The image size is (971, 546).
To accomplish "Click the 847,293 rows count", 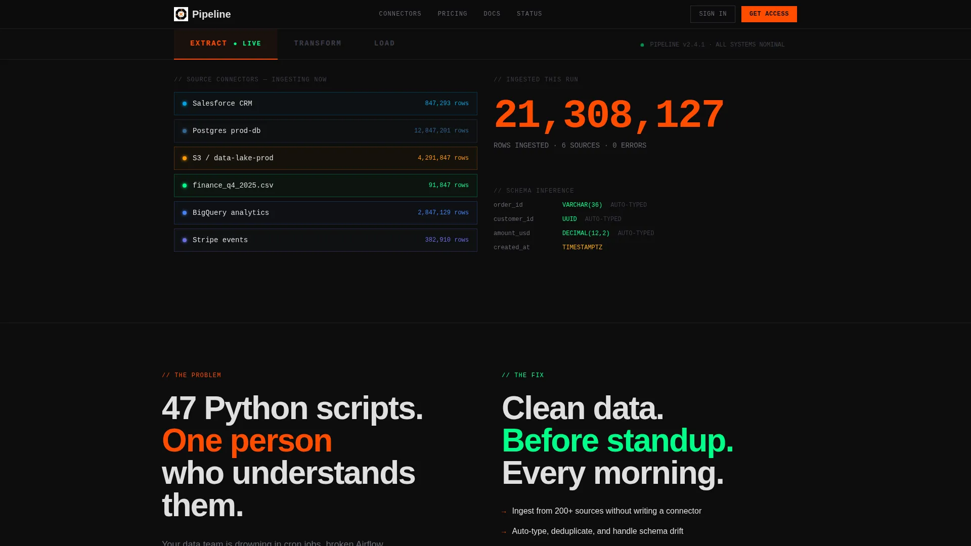I will 447,104.
